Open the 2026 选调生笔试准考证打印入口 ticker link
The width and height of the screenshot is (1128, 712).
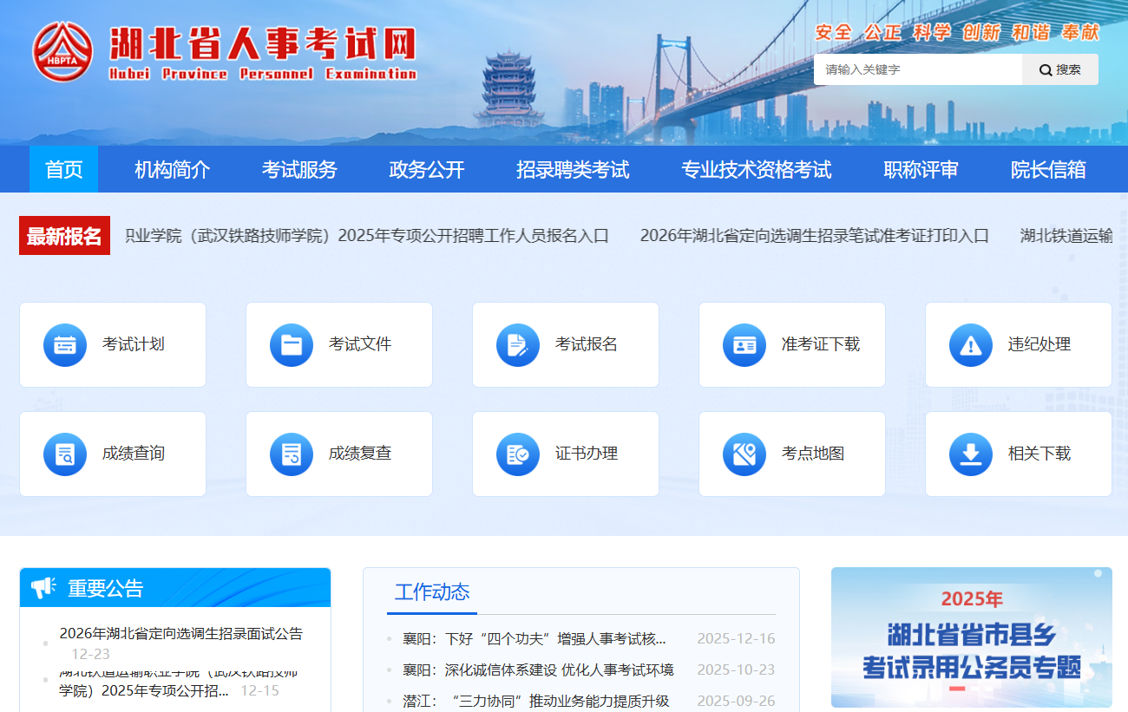coord(814,236)
